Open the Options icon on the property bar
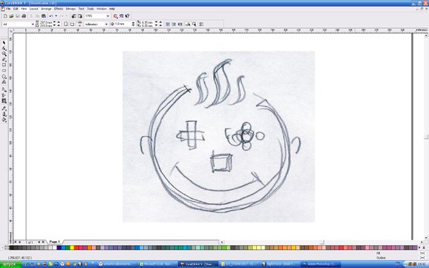 201,24
